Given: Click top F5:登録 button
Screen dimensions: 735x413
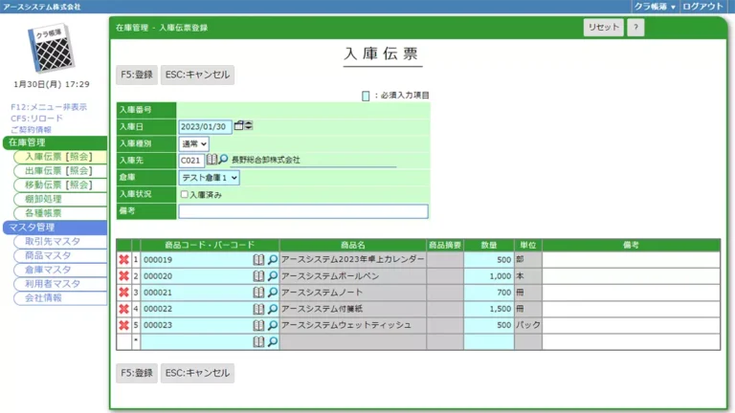Looking at the screenshot, I should click(137, 75).
